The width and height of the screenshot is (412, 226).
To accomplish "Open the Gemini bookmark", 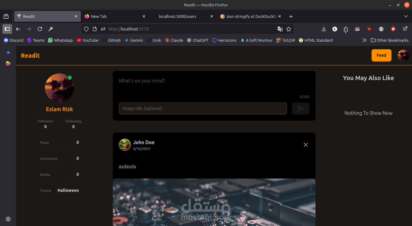I will tap(134, 40).
